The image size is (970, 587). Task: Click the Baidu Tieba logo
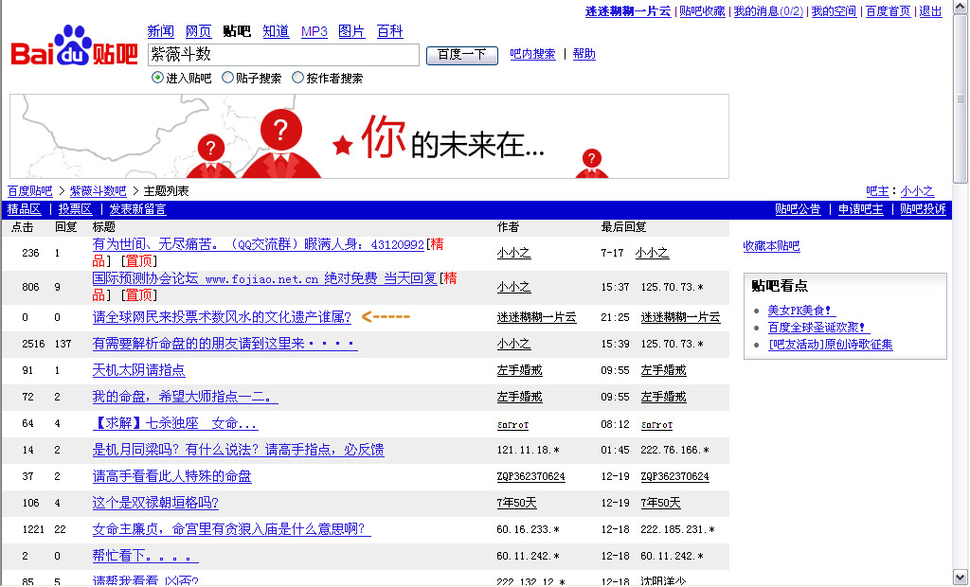click(x=74, y=47)
